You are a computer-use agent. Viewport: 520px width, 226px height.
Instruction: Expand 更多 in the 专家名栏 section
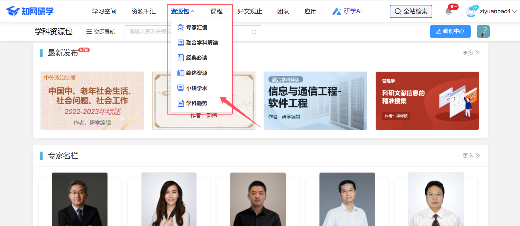pos(471,156)
